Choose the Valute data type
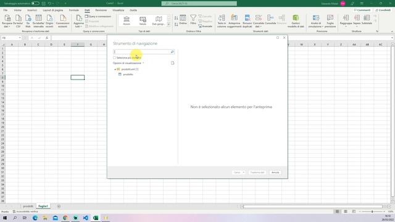This screenshot has width=395, height=222. tap(143, 20)
